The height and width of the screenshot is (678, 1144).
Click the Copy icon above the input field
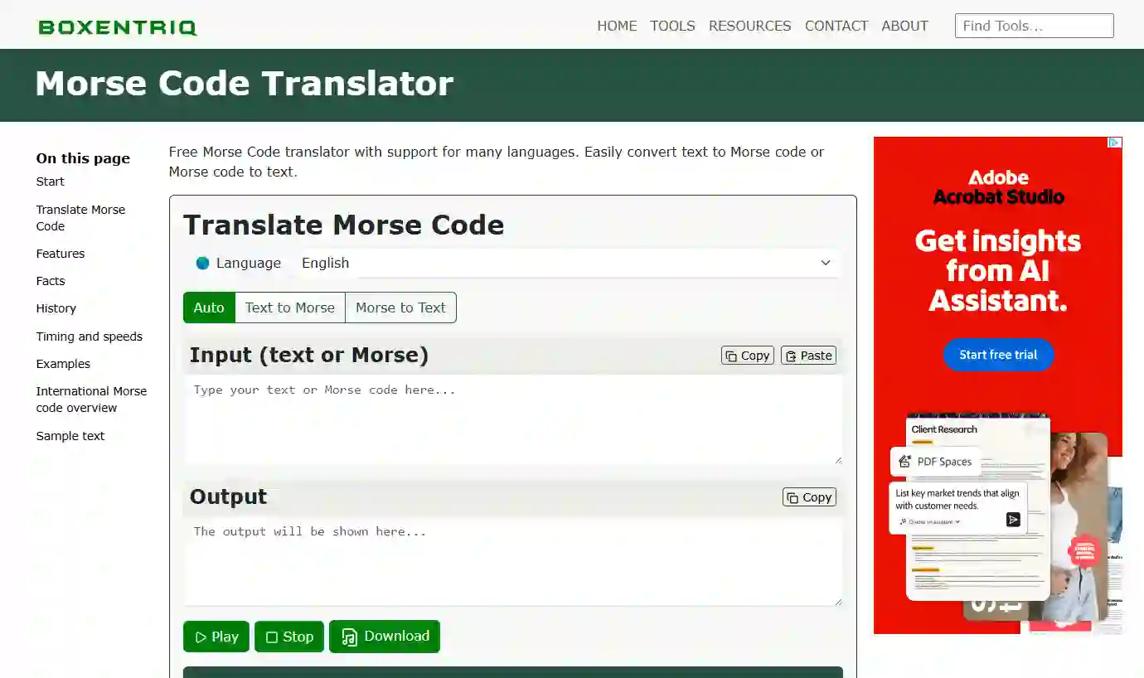point(747,355)
